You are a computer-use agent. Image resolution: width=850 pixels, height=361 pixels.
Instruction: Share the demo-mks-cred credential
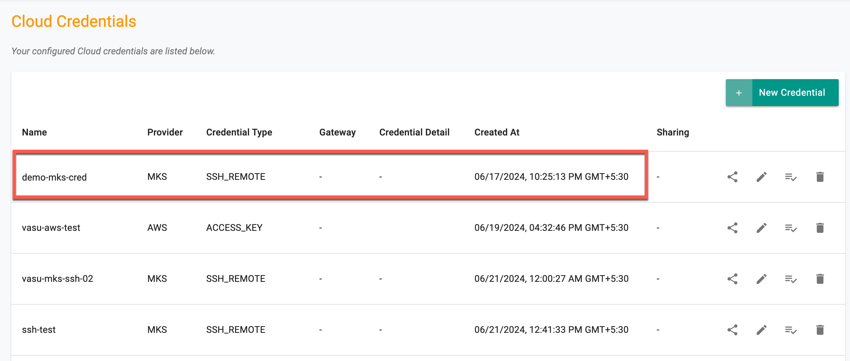tap(732, 177)
